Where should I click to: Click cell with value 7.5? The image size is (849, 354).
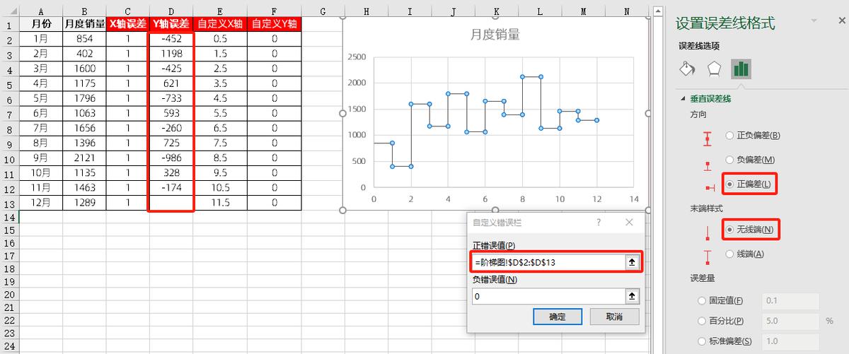pyautogui.click(x=219, y=143)
